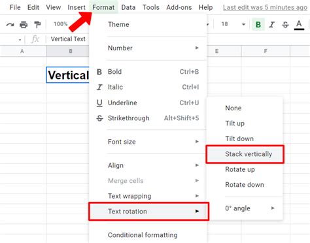Open the Help menu
The image size is (310, 243).
coord(205,7)
